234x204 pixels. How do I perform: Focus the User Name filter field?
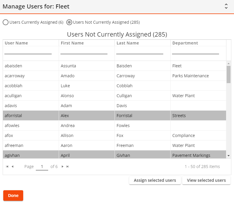(28, 52)
